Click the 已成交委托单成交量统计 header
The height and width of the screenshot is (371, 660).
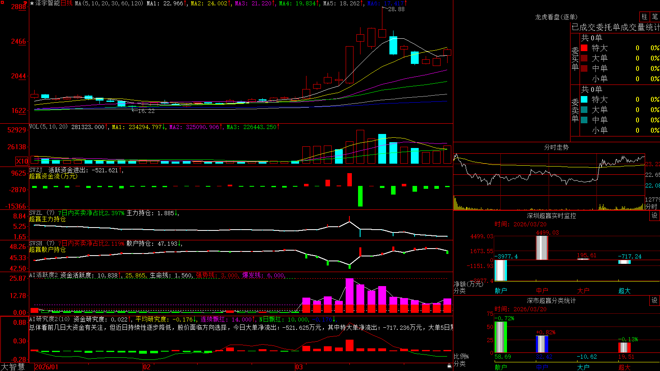pos(615,27)
